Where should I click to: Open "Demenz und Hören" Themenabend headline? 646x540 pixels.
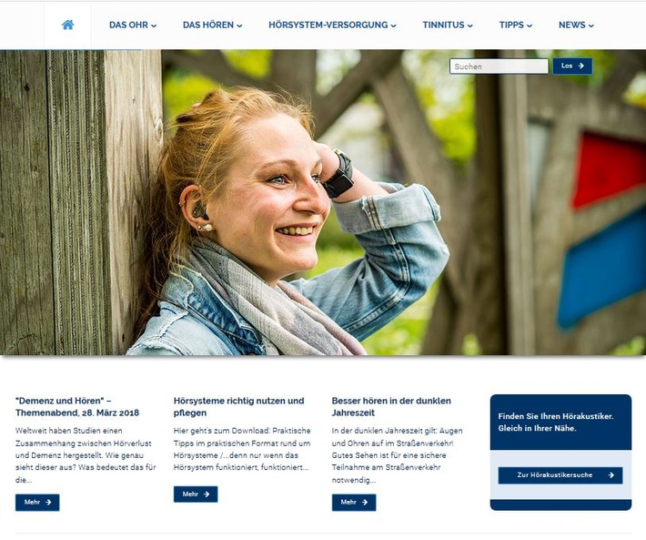77,406
